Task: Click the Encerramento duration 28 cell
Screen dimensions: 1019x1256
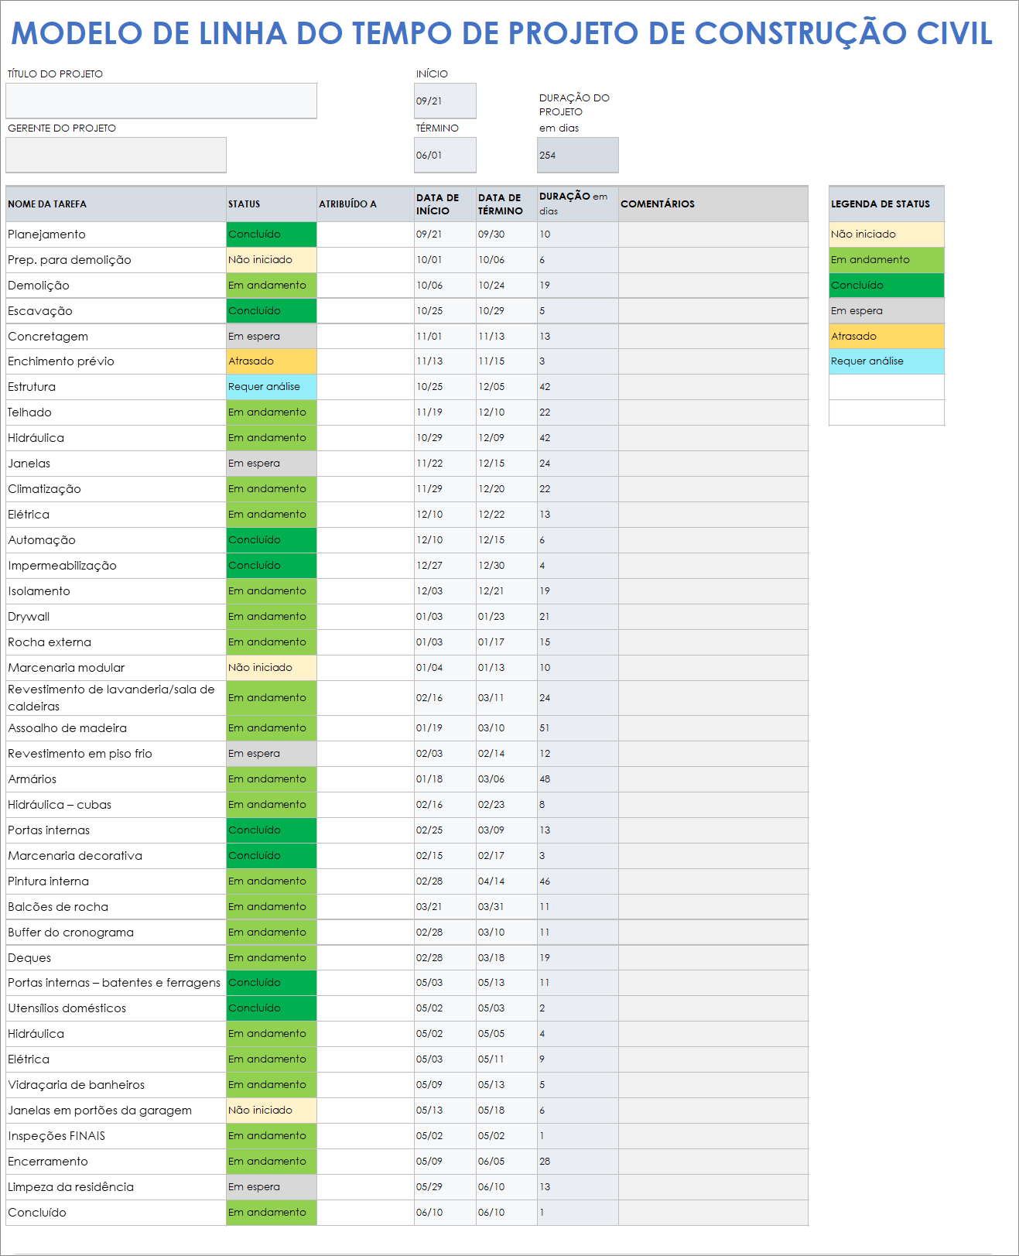Action: coord(578,1162)
